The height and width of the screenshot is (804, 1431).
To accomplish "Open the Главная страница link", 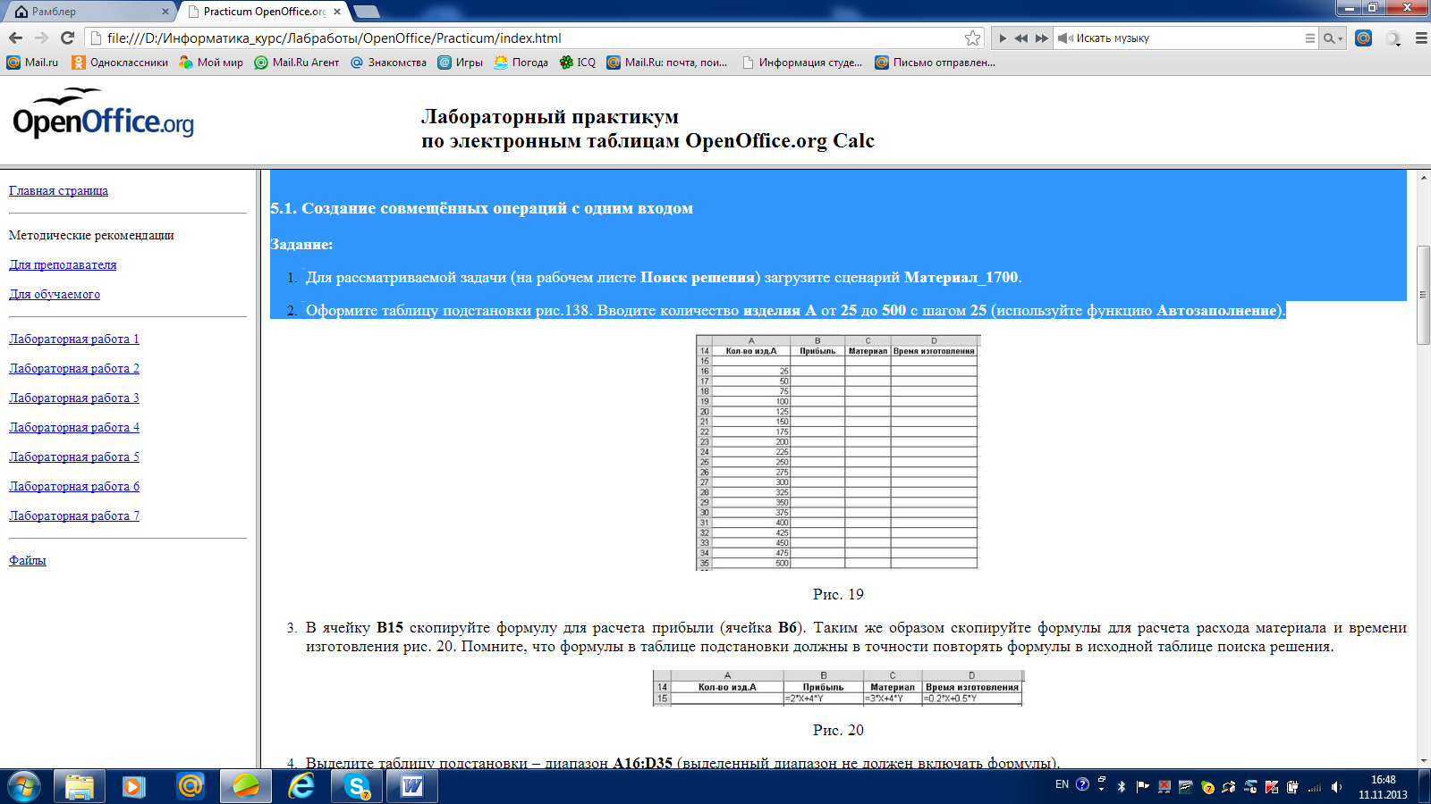I will [58, 190].
